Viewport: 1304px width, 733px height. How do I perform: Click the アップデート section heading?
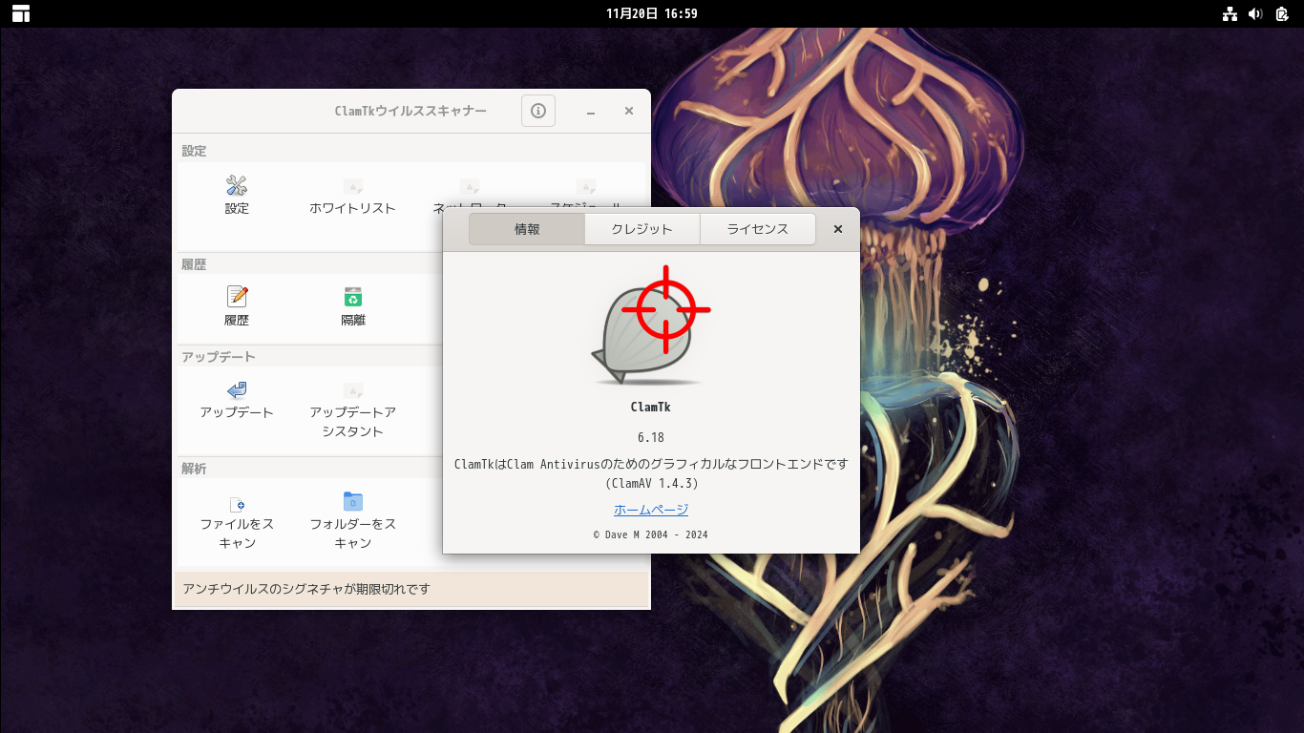coord(219,357)
